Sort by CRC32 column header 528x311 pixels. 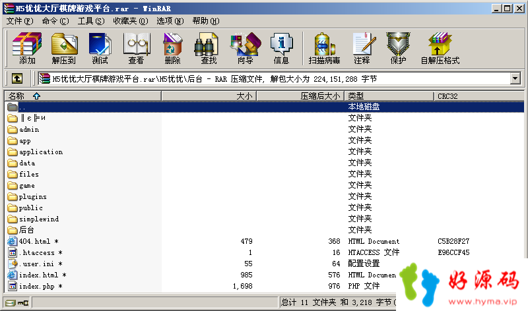click(478, 96)
